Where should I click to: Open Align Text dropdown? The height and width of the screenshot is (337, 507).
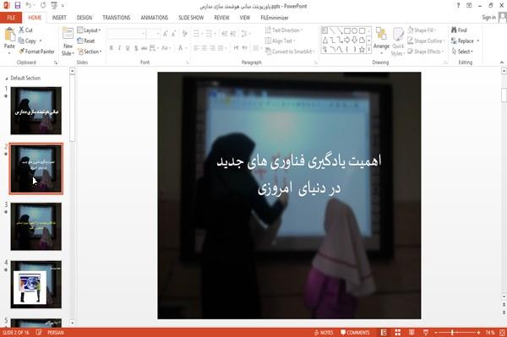tap(280, 41)
